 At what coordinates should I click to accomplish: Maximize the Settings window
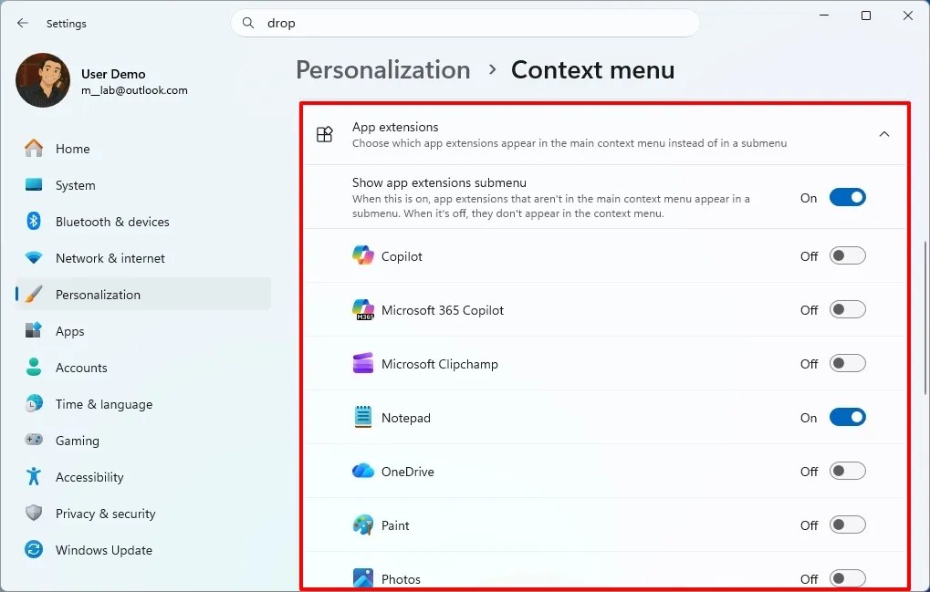click(x=866, y=16)
